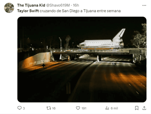
Task: Open the space shuttle photo
Action: point(82,59)
